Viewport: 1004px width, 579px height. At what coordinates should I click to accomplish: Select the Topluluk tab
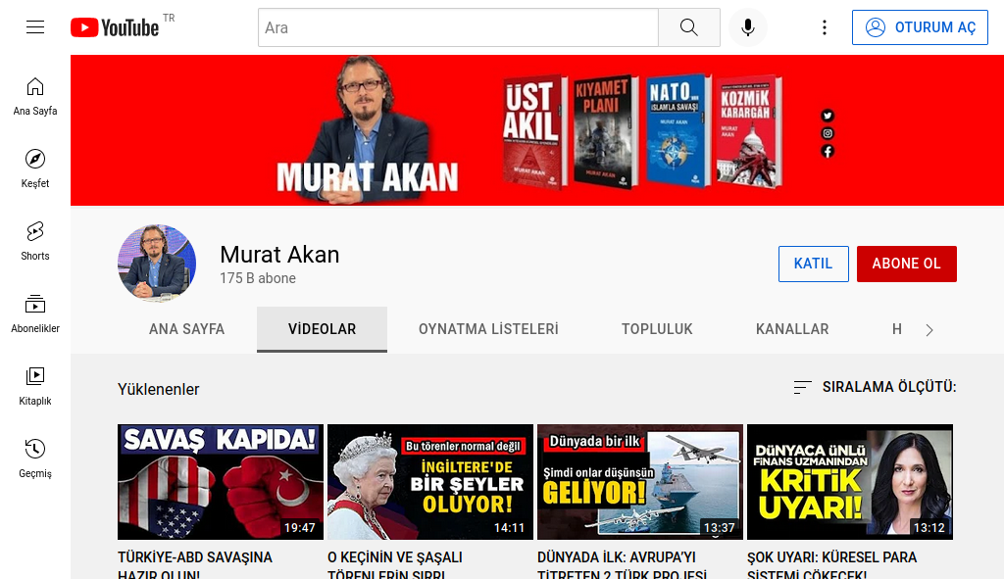[657, 329]
